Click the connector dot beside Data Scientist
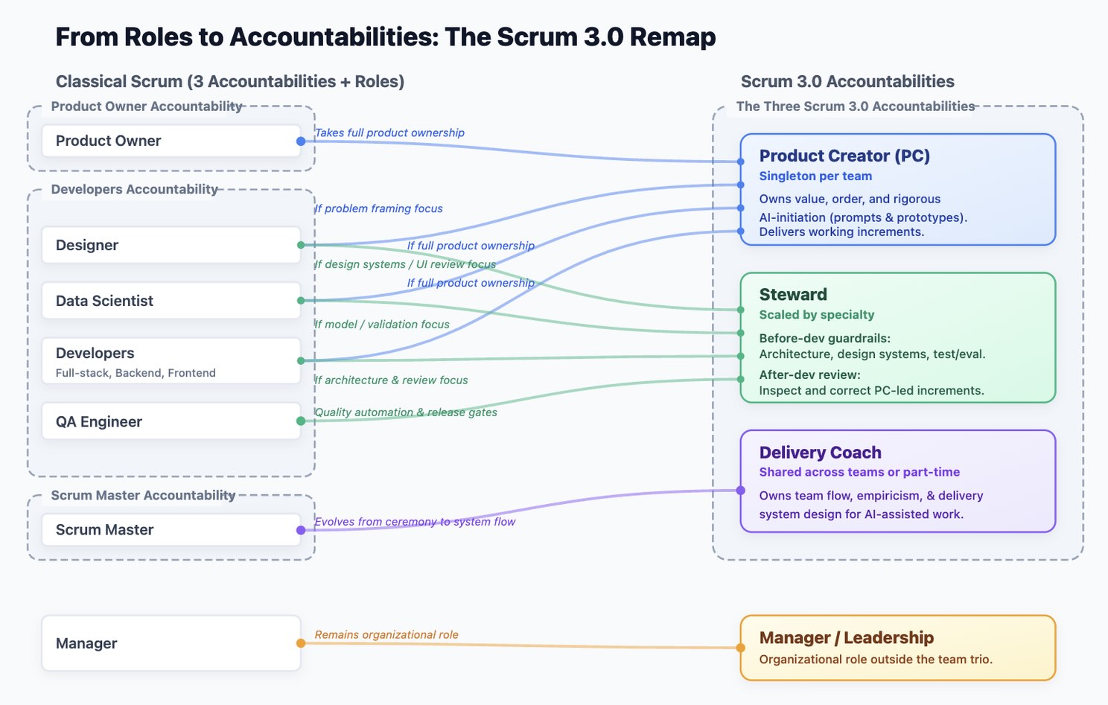The height and width of the screenshot is (705, 1108). tap(300, 300)
